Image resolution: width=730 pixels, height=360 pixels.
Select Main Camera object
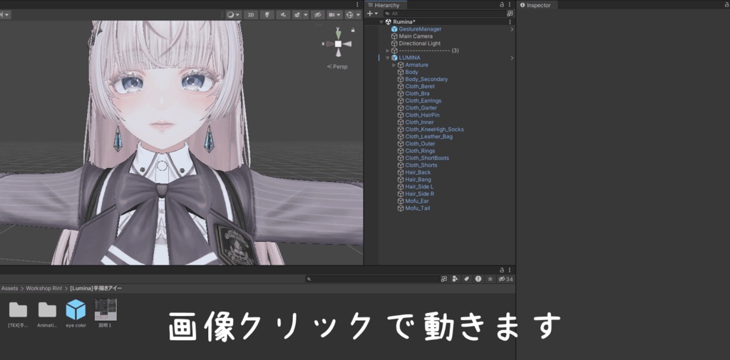[x=416, y=36]
